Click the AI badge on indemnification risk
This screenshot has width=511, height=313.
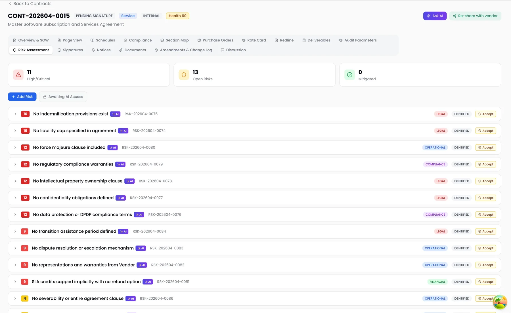point(115,114)
